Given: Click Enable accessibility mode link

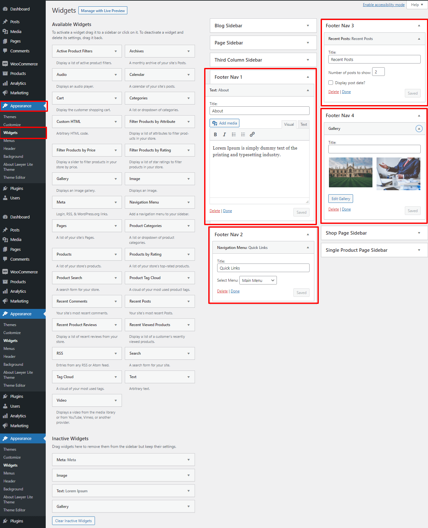Looking at the screenshot, I should 384,5.
